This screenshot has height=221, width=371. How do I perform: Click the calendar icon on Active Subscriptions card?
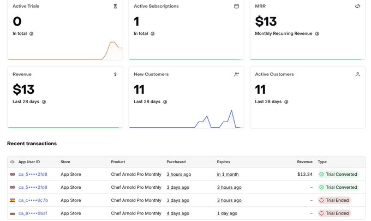236,6
